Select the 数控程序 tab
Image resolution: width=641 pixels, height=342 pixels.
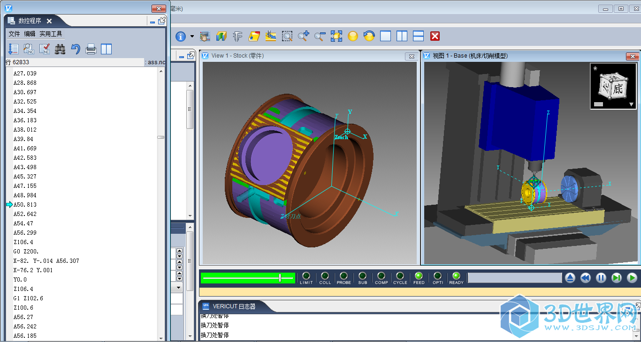(30, 21)
